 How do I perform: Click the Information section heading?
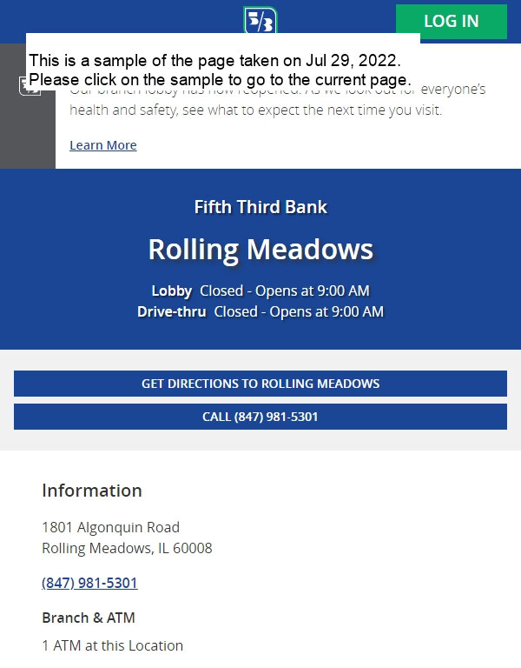pyautogui.click(x=92, y=491)
